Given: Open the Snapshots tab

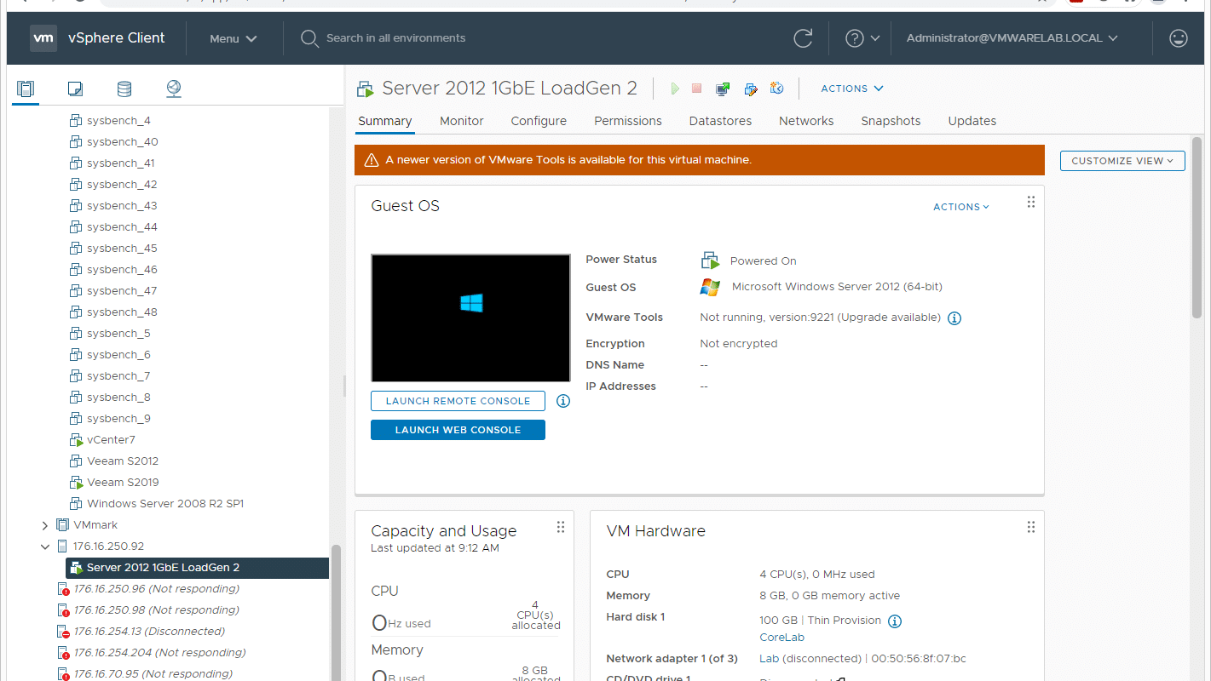Looking at the screenshot, I should click(891, 121).
